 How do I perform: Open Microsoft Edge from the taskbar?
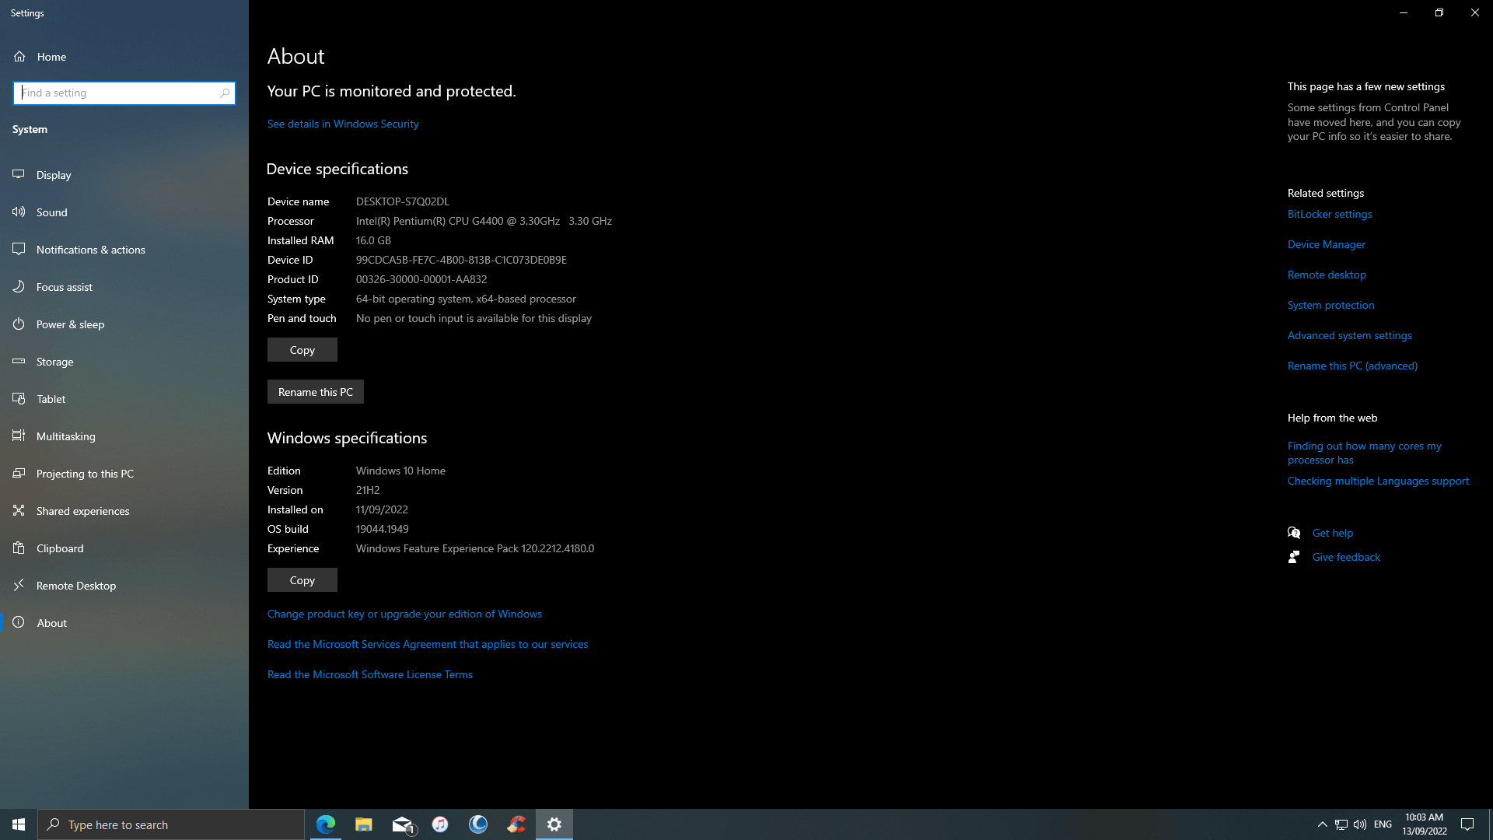[326, 824]
